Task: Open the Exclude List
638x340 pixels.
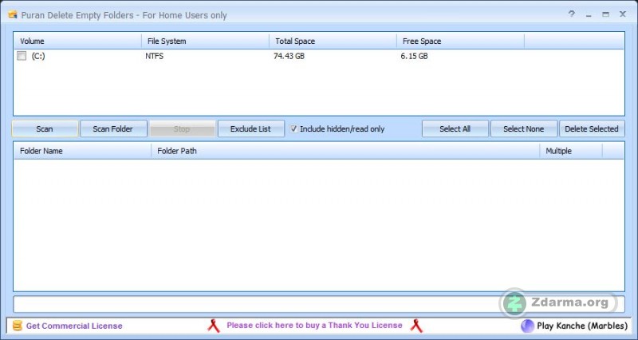Action: pos(250,128)
